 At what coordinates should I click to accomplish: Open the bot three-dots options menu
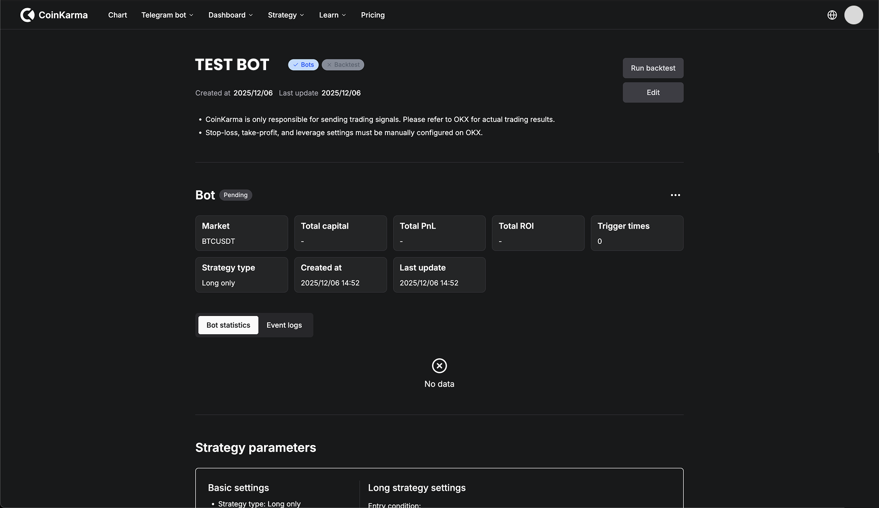tap(675, 195)
